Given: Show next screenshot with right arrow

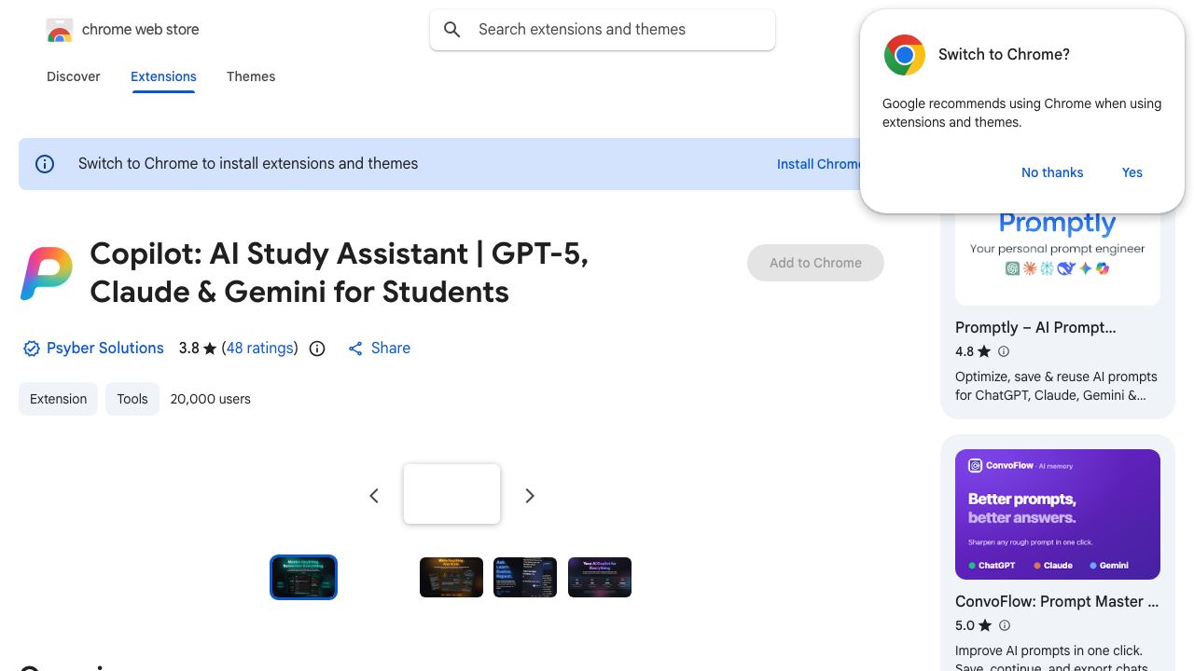Looking at the screenshot, I should pyautogui.click(x=530, y=496).
